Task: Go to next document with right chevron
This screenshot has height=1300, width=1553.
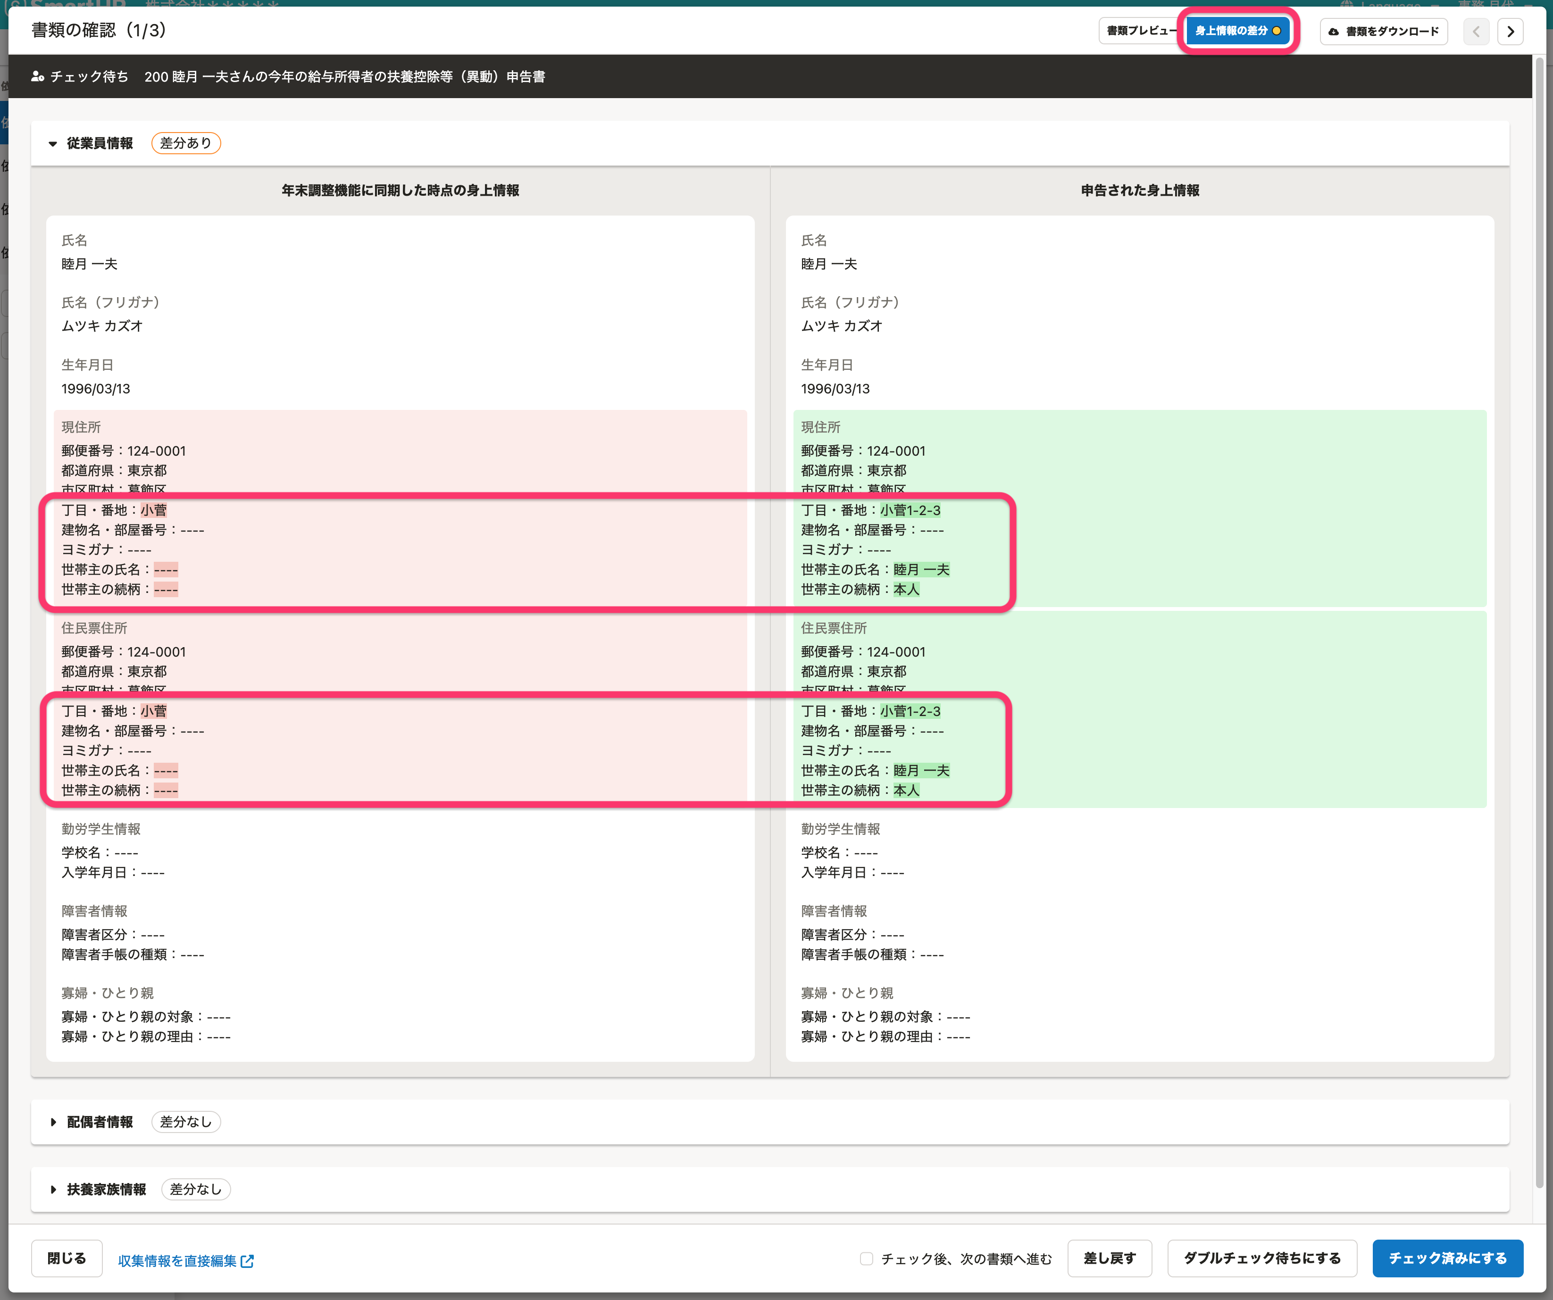Action: coord(1510,32)
